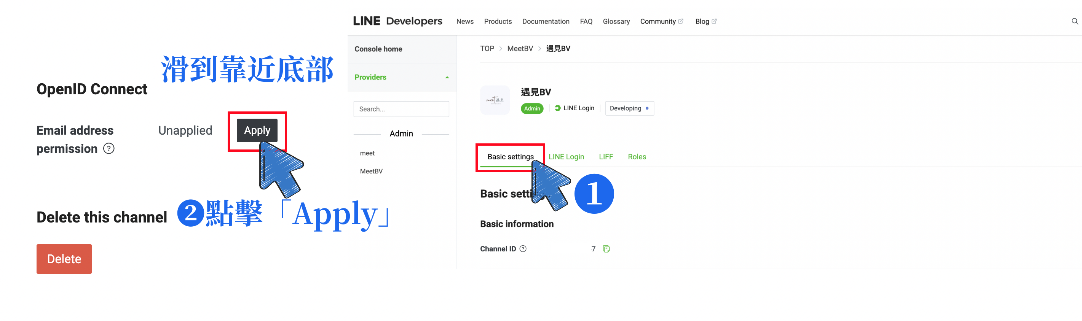The image size is (1082, 321).
Task: Switch to the LINE Login tab
Action: (x=566, y=157)
